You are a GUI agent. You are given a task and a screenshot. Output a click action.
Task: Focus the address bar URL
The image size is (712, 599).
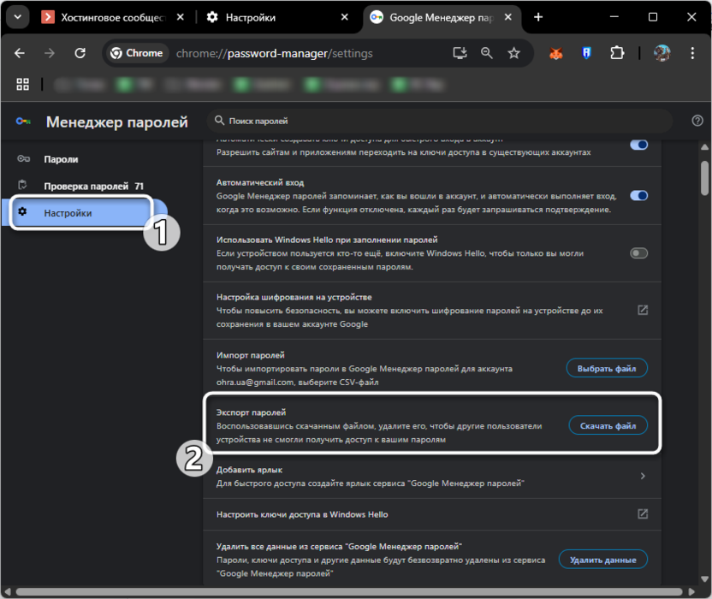coord(274,54)
